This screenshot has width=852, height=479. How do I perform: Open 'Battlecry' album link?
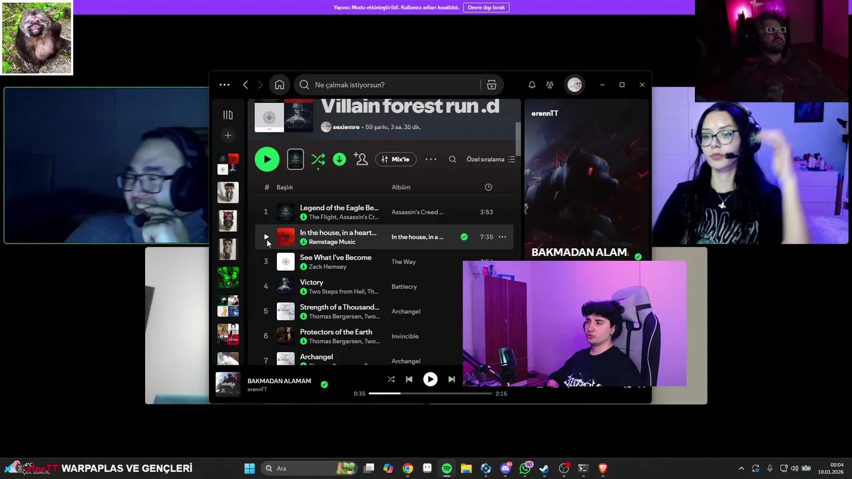tap(404, 287)
